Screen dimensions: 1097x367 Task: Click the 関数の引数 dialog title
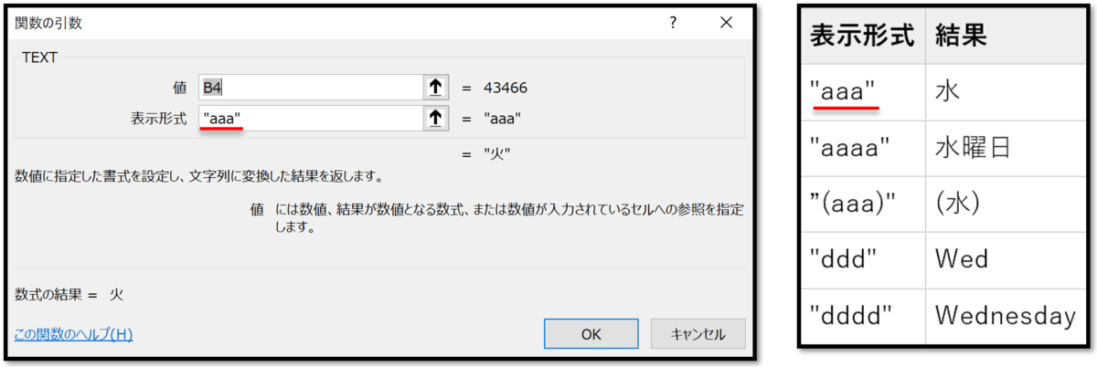coord(48,22)
